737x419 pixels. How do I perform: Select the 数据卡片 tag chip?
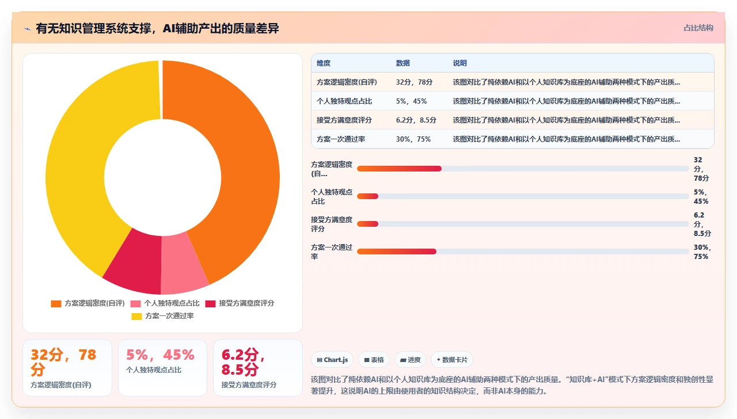(452, 360)
